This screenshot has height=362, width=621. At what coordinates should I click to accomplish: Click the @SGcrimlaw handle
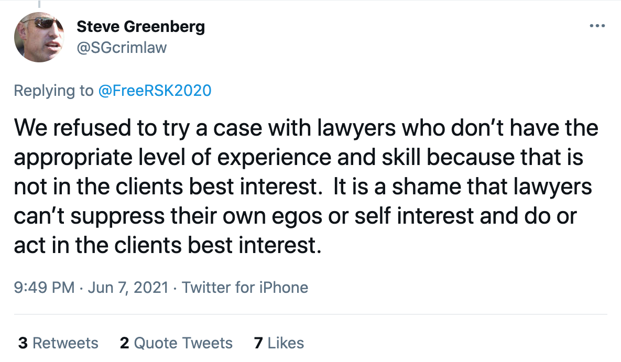coord(122,48)
